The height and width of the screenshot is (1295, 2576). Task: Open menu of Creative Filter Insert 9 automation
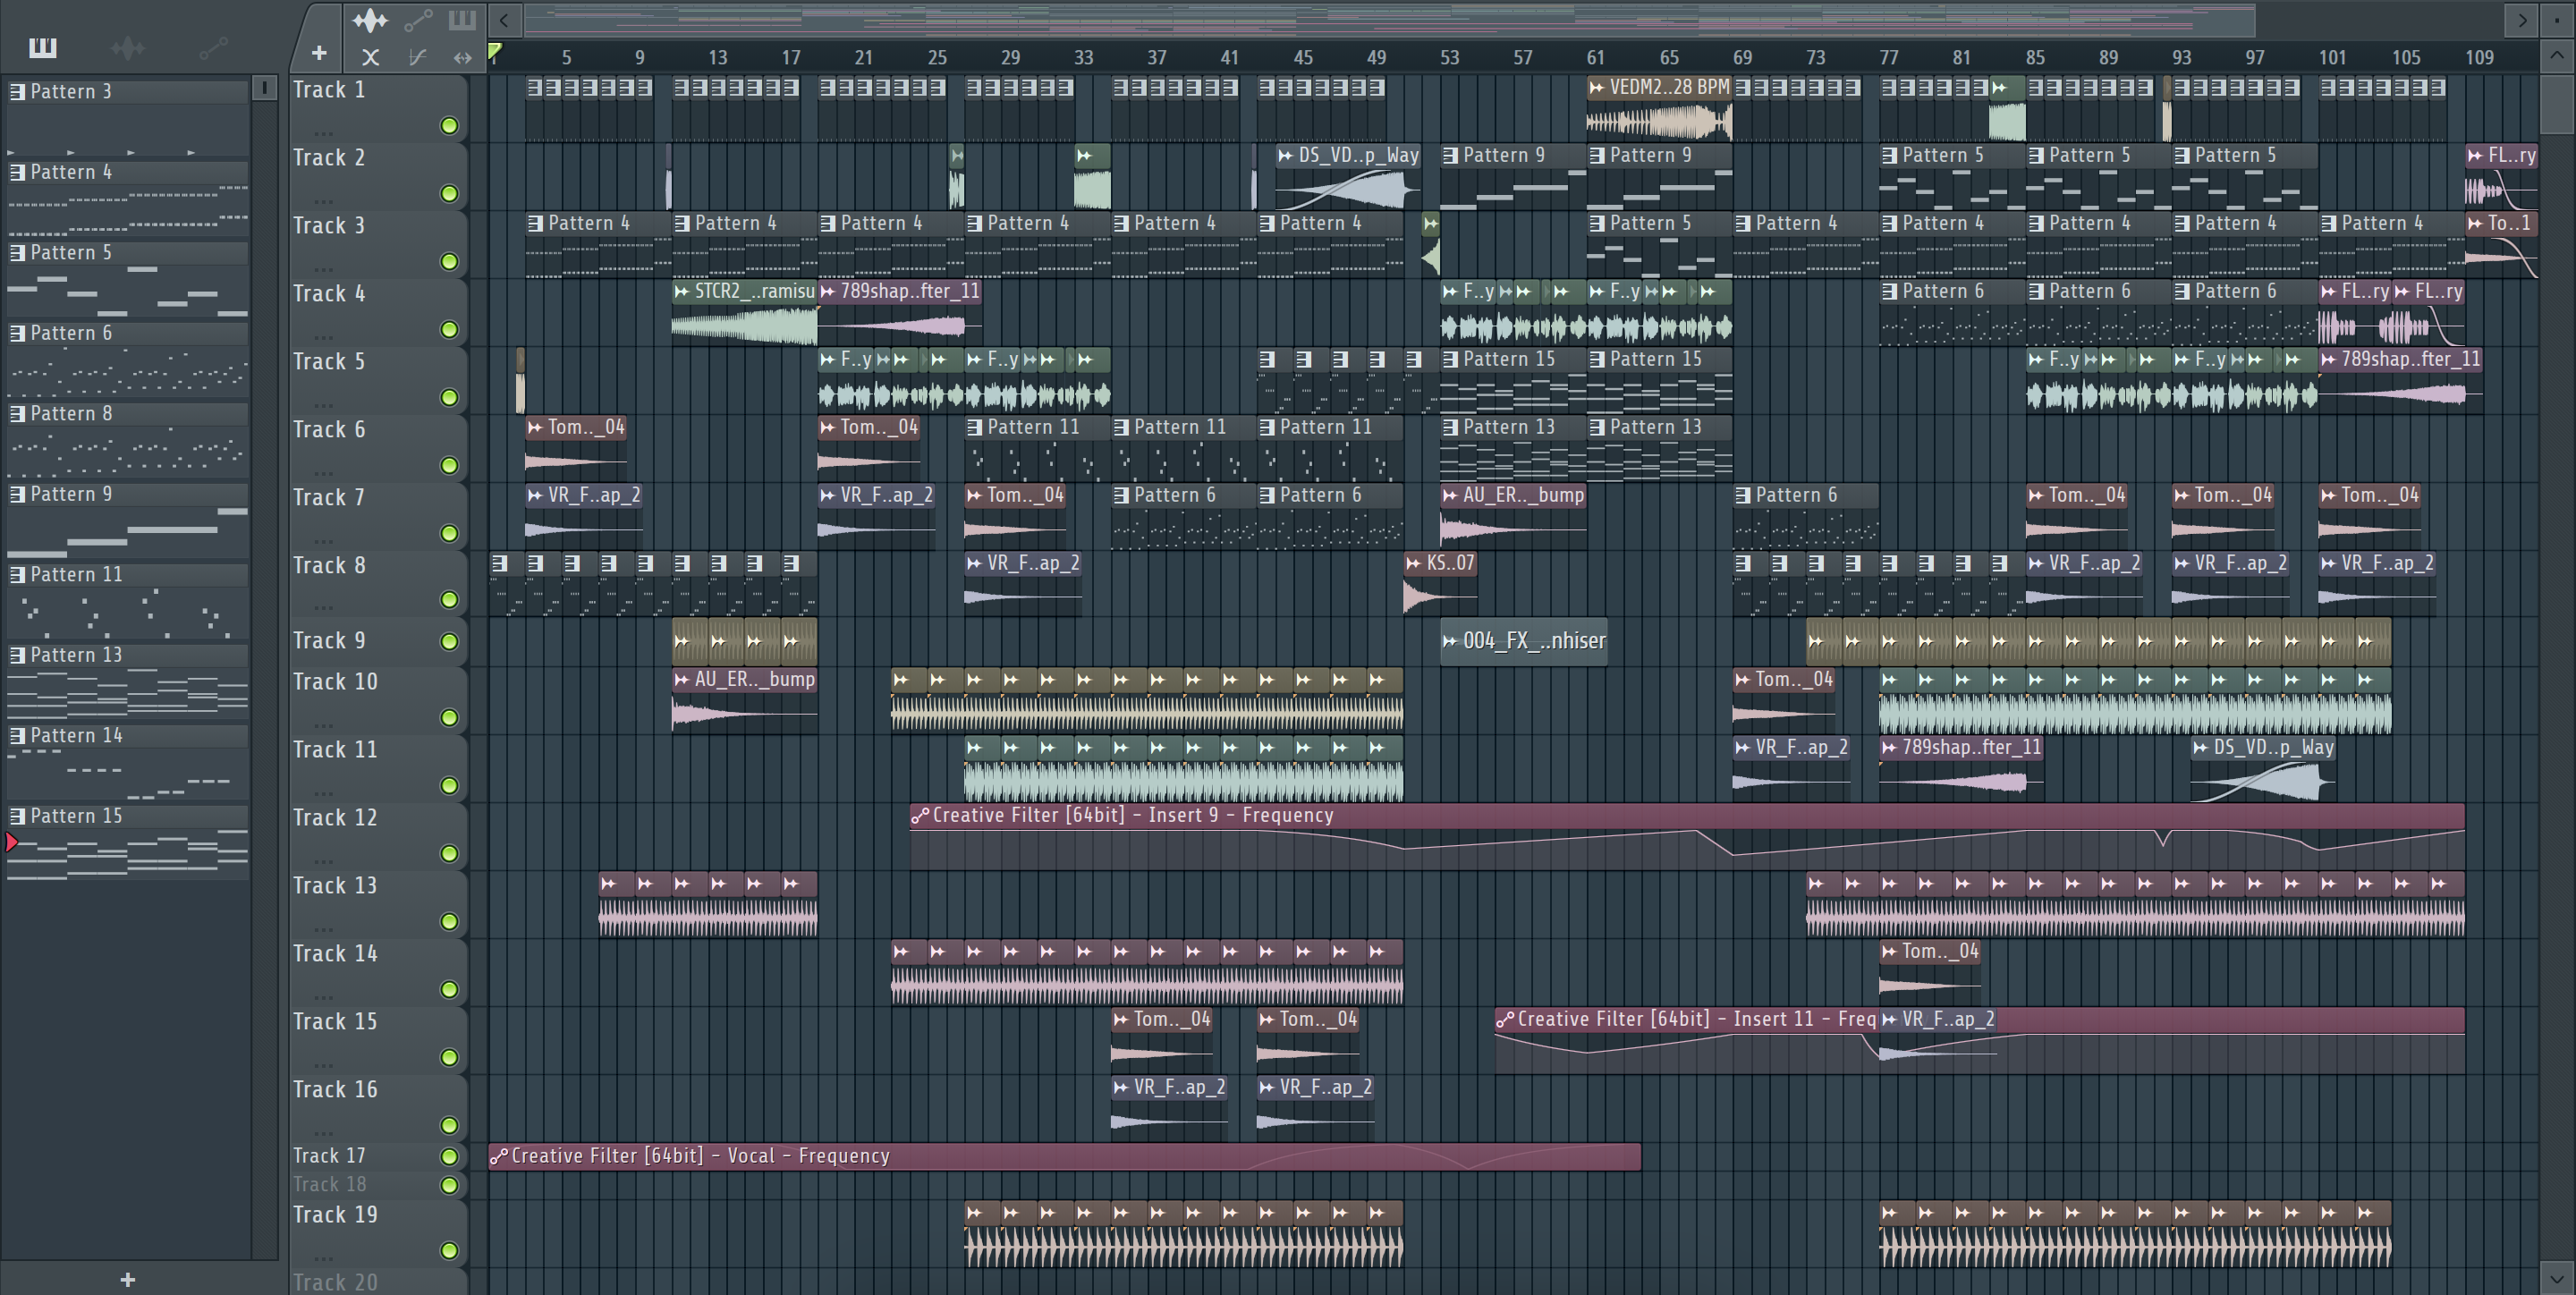pyautogui.click(x=920, y=815)
